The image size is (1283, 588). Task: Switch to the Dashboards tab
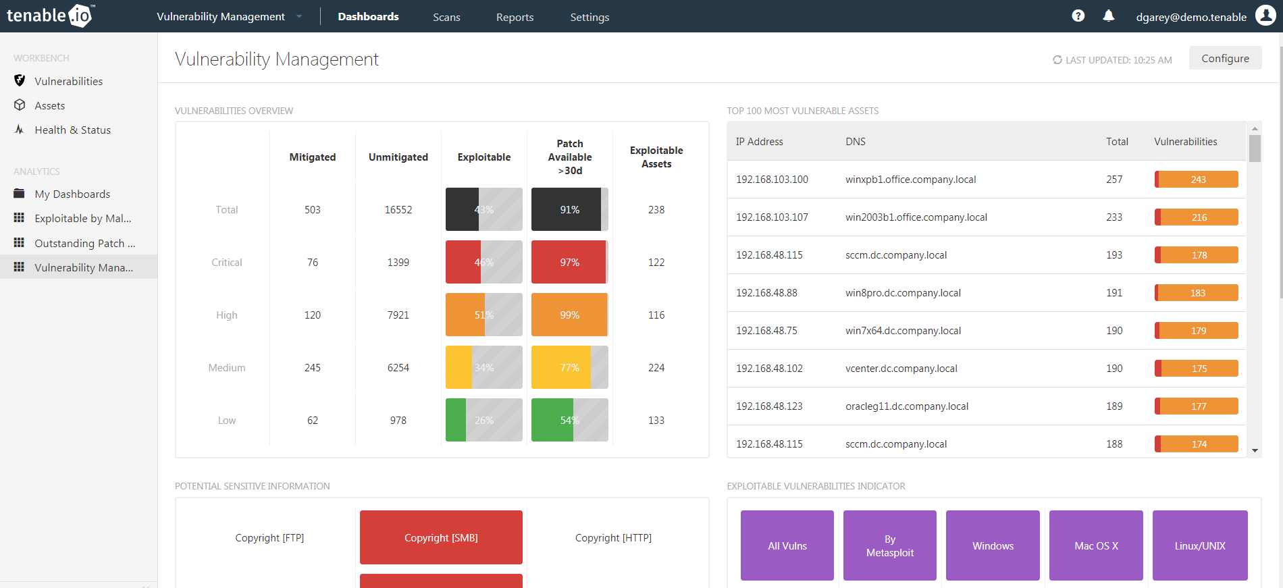pyautogui.click(x=368, y=16)
